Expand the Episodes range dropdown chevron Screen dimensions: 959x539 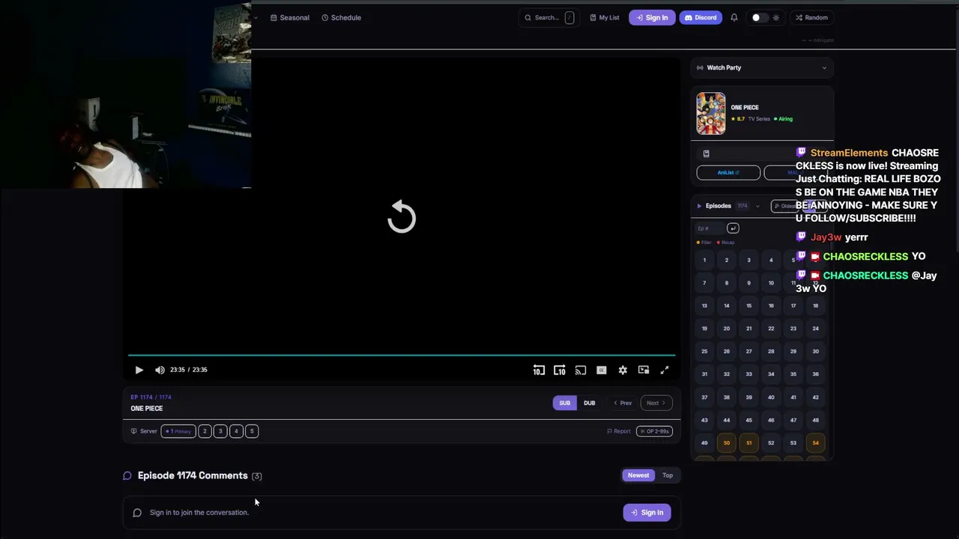757,206
